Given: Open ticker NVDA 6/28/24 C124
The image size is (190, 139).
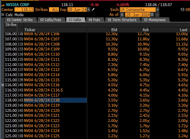Looking at the screenshot, I should tap(42, 131).
